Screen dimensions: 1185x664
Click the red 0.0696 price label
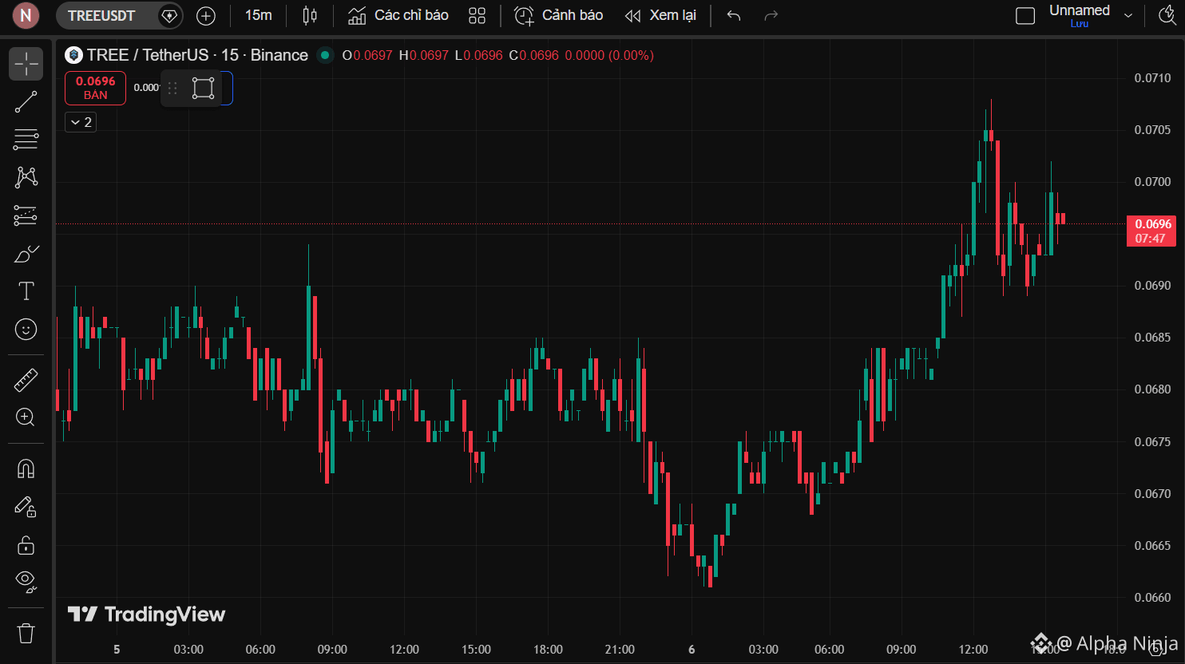pos(1151,231)
